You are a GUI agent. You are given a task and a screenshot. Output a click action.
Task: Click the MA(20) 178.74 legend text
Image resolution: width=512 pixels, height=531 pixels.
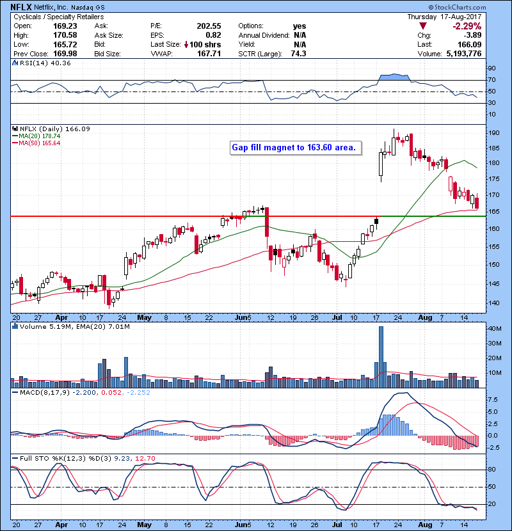[40, 136]
